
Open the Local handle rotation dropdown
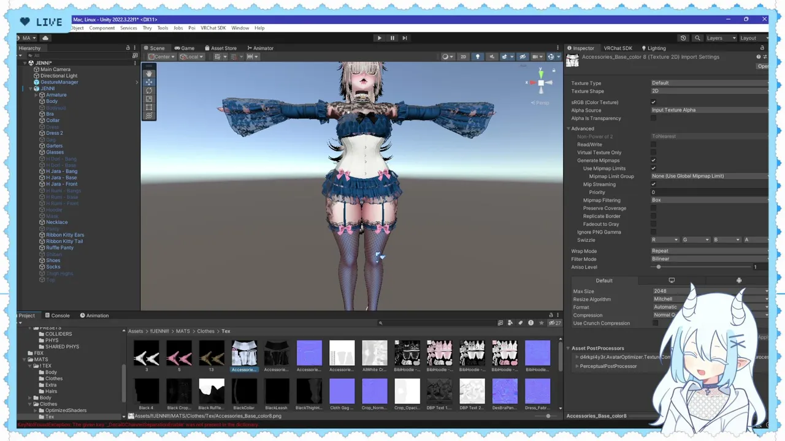(x=192, y=57)
